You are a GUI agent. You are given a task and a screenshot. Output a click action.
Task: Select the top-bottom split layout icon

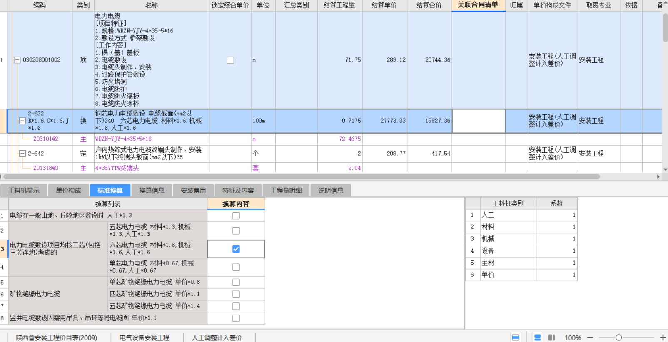[x=538, y=337]
